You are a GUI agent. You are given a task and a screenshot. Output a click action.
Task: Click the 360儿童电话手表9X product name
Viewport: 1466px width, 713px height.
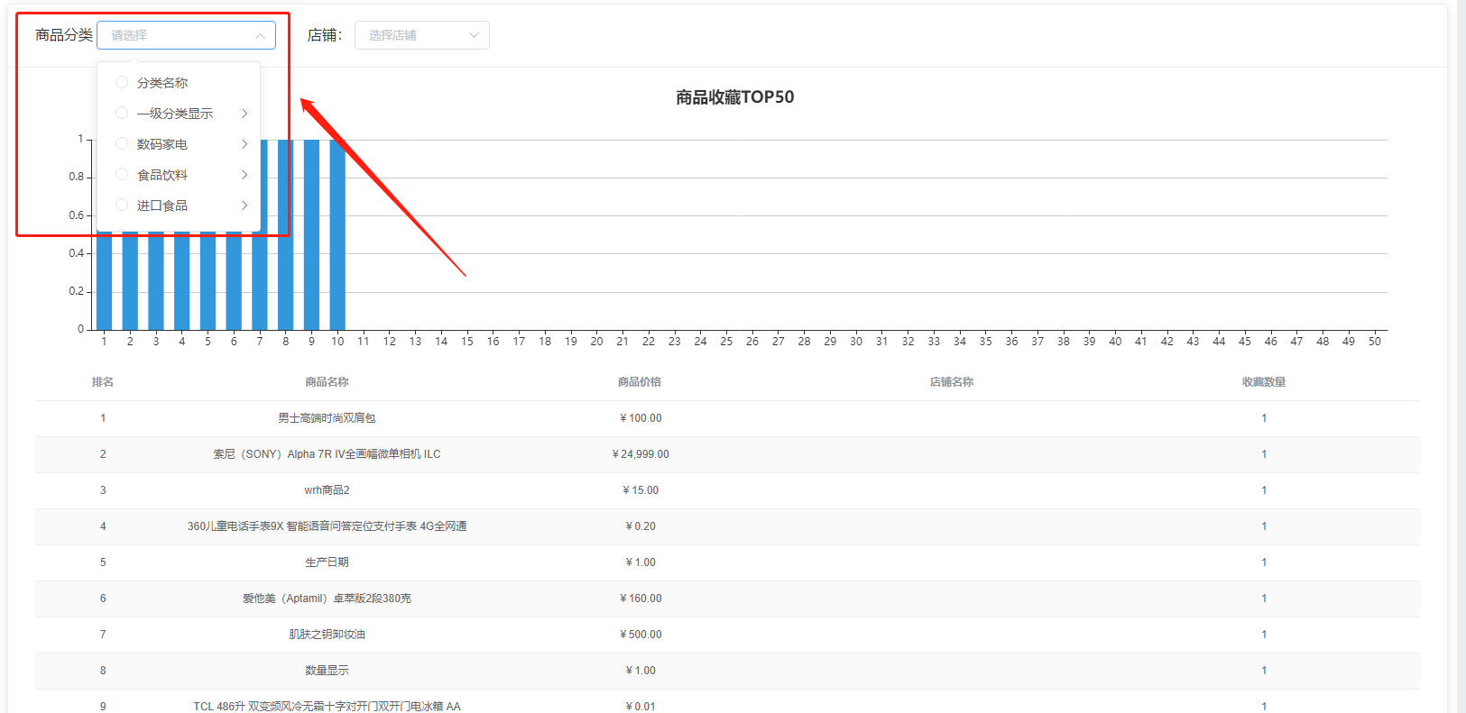pos(327,526)
